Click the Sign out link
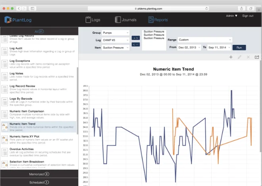This screenshot has width=262, height=186. coord(248,16)
